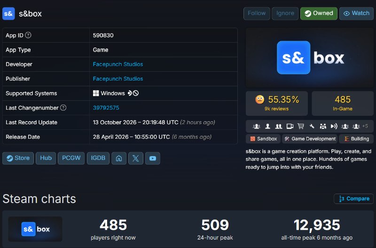Screen dimensions: 376x248
Task: Click the Windows supported system text
Action: pos(113,93)
